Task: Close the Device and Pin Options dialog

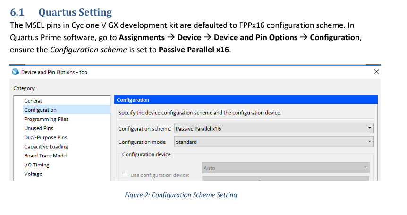Action: click(x=376, y=72)
